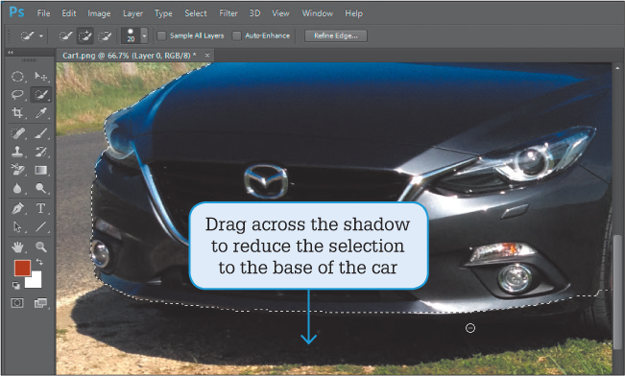Click the red foreground color swatch

pos(22,268)
